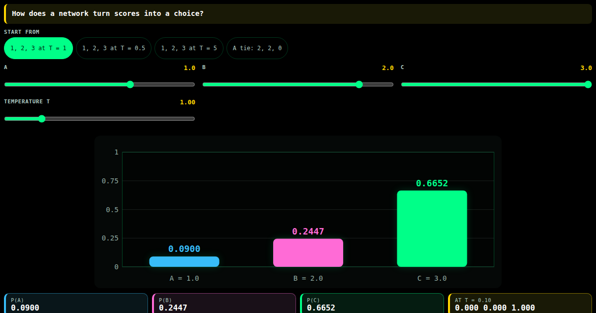Pick the '1, 2, 3 at T = 5' preset
Image resolution: width=596 pixels, height=313 pixels.
[189, 48]
